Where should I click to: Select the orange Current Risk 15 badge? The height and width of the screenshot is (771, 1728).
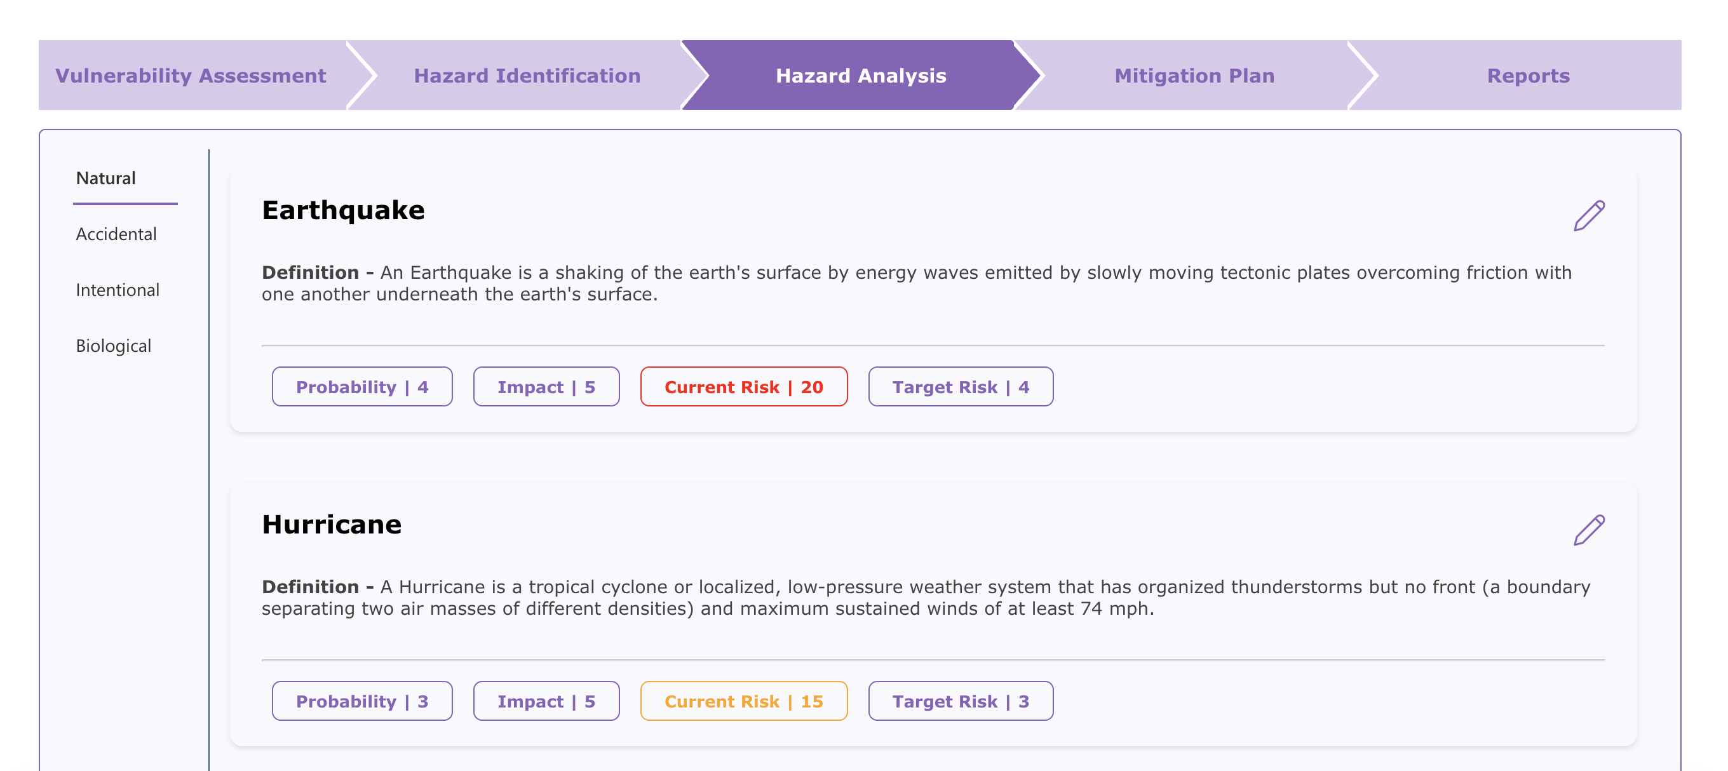(x=743, y=701)
